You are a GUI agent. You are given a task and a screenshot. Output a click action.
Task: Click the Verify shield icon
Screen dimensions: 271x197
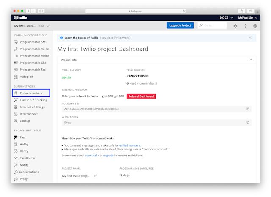pyautogui.click(x=16, y=151)
